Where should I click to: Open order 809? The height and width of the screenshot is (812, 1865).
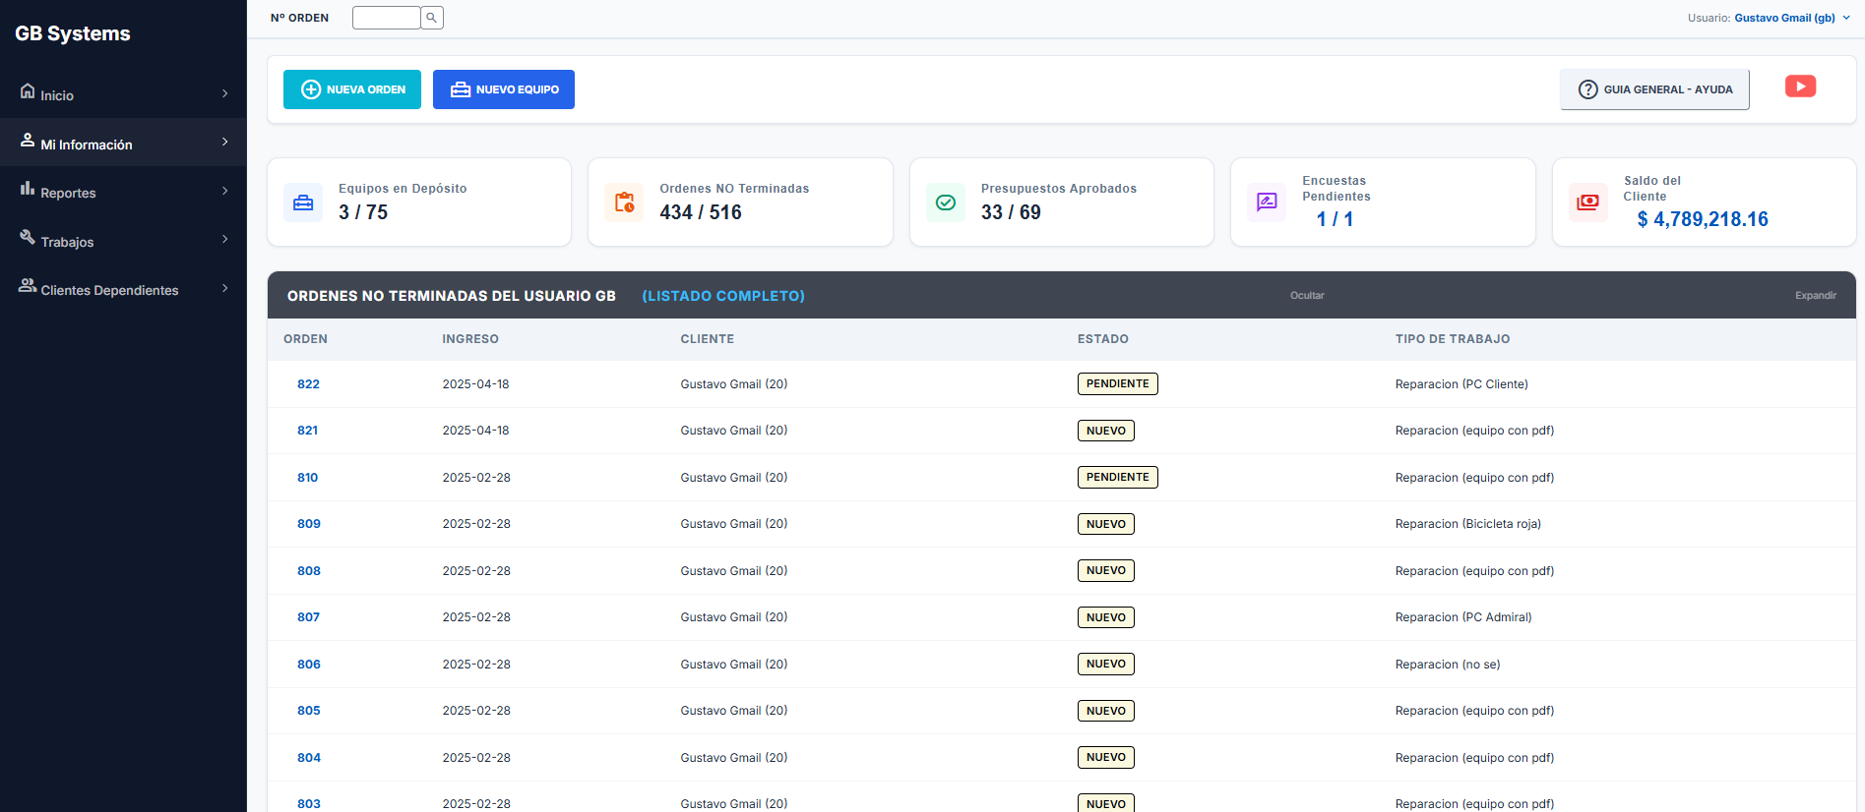[308, 524]
